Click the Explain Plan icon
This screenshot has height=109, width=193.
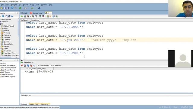coord(28,16)
